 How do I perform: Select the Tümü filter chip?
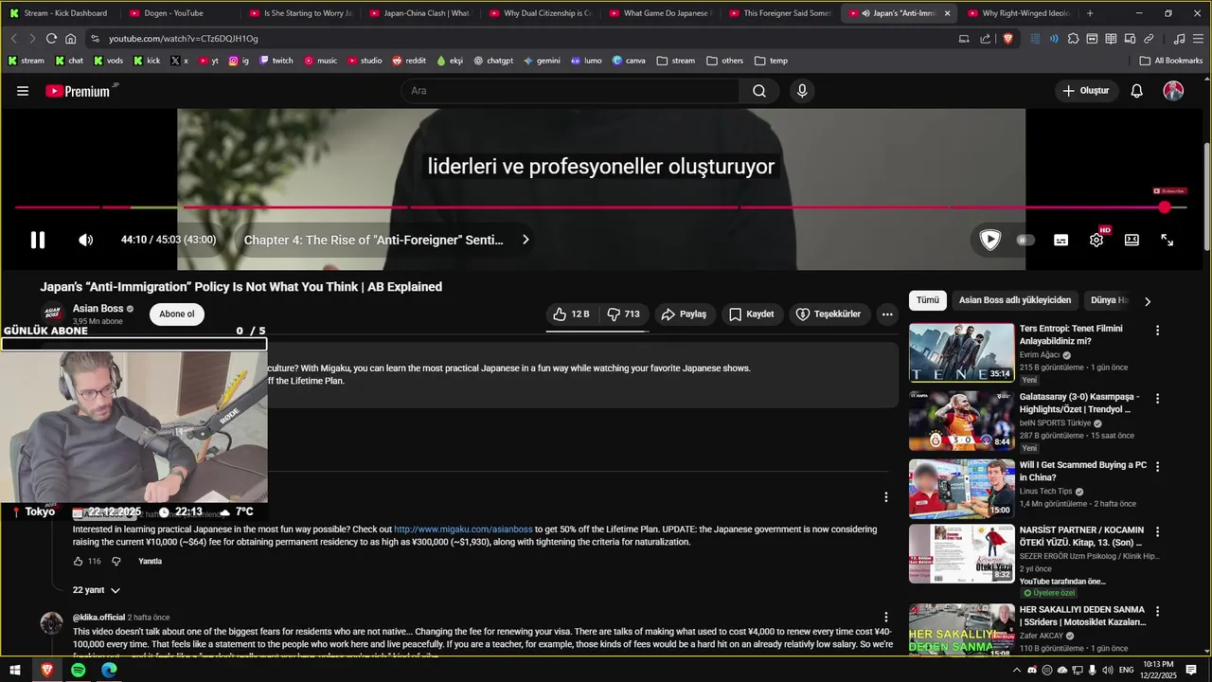click(928, 300)
